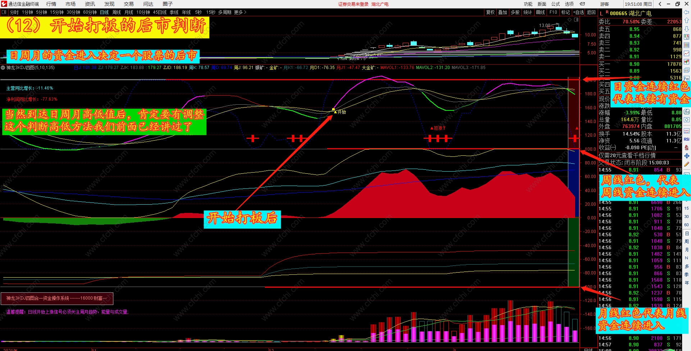Viewport: 691px width, 351px height.
Task: Select the 周线 weekly period
Action: [117, 12]
